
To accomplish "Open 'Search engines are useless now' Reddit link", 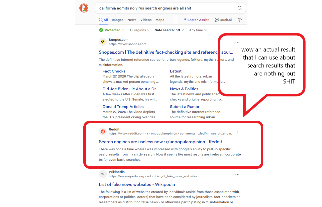I will 160,142.
